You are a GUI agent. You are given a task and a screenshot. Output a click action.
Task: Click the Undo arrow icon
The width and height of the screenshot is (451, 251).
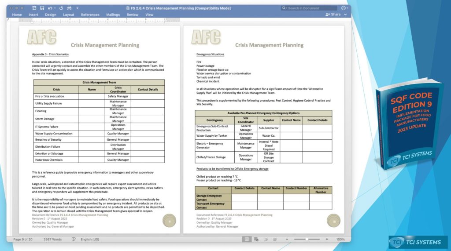(x=50, y=8)
